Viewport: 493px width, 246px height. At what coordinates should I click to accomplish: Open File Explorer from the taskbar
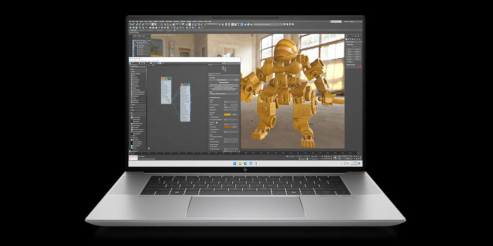[240, 163]
